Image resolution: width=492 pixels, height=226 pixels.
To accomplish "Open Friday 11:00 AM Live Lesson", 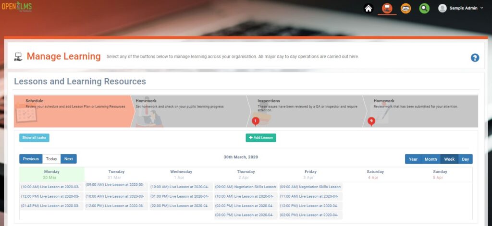I will pyautogui.click(x=311, y=197).
